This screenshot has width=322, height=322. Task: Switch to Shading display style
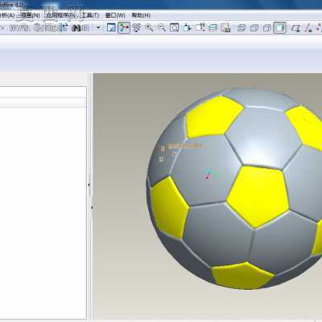[279, 28]
